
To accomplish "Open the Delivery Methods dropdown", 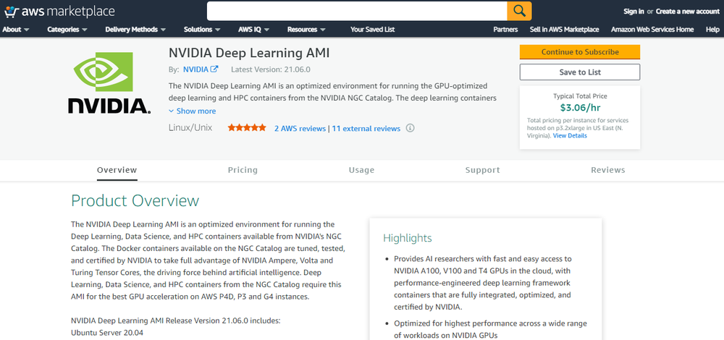I will (x=135, y=30).
